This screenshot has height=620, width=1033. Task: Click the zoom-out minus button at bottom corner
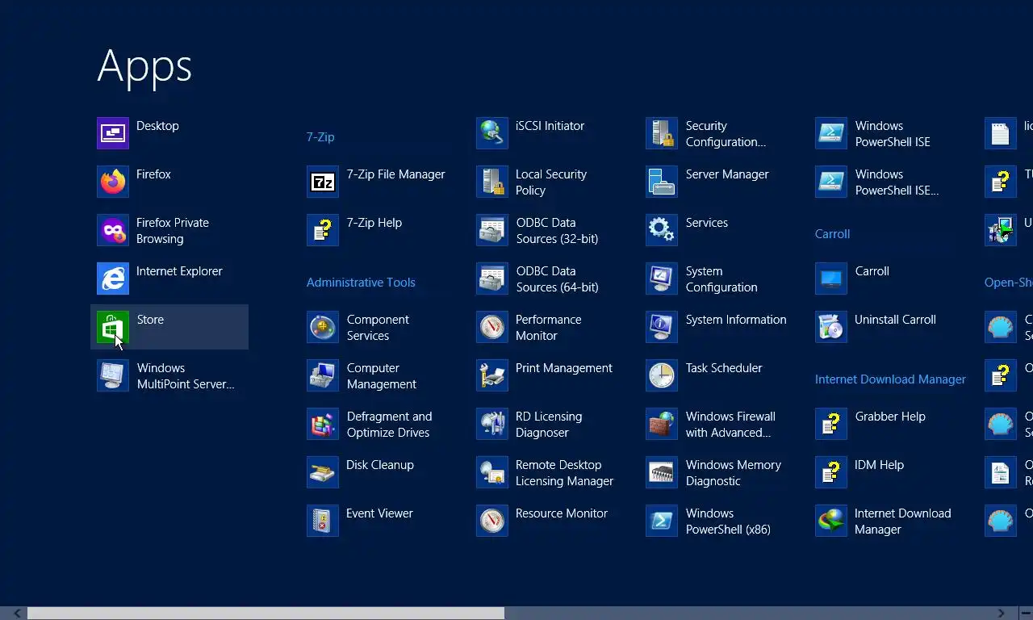coord(1025,614)
